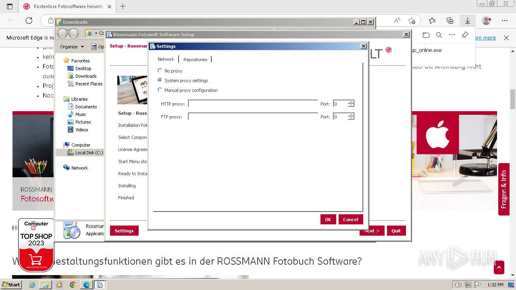Switch to the Repositories tab

(x=195, y=59)
